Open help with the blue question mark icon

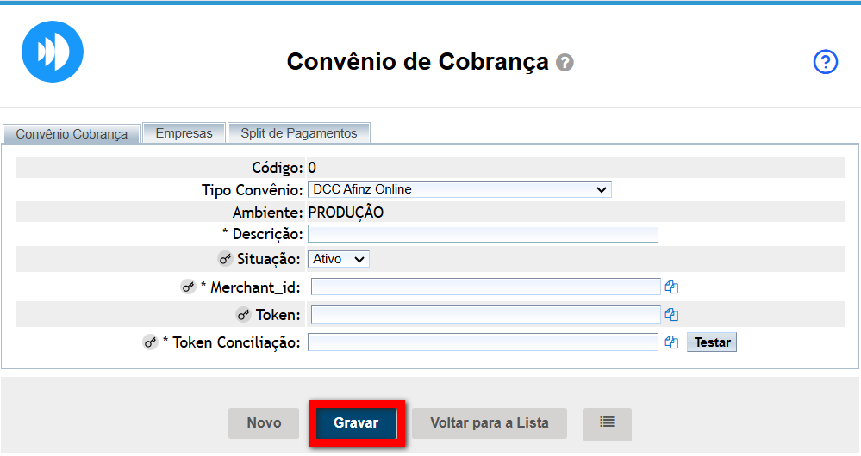pos(826,62)
